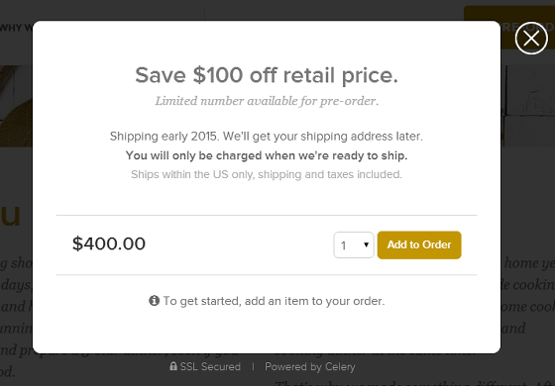Click the SSL Secured label
The height and width of the screenshot is (386, 555).
coord(210,366)
